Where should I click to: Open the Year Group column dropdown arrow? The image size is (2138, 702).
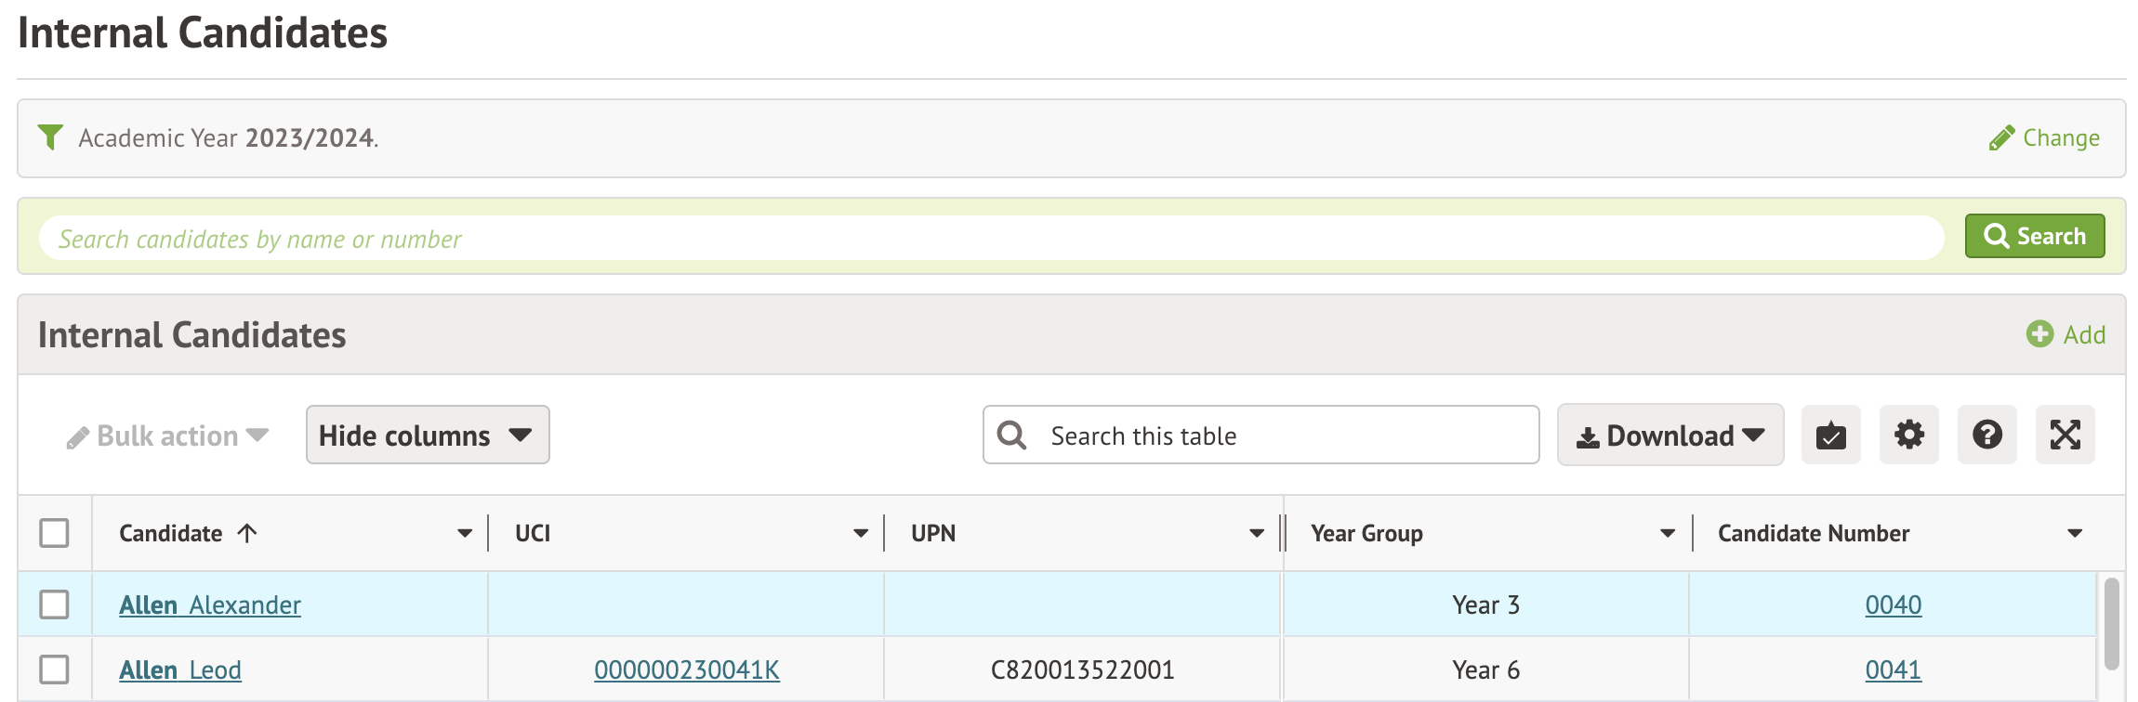pos(1667,534)
